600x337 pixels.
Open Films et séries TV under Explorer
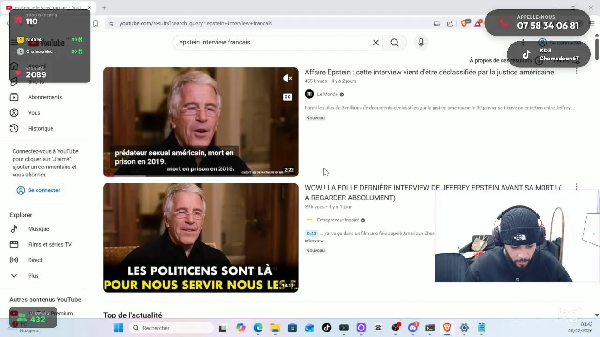[x=49, y=244]
